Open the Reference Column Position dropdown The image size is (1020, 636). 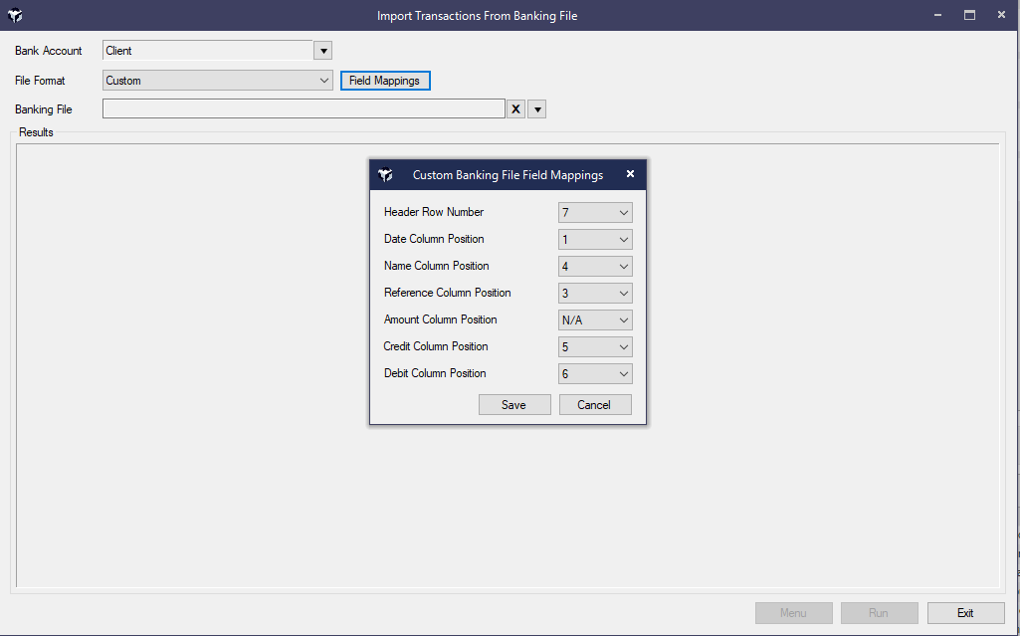[x=595, y=294]
